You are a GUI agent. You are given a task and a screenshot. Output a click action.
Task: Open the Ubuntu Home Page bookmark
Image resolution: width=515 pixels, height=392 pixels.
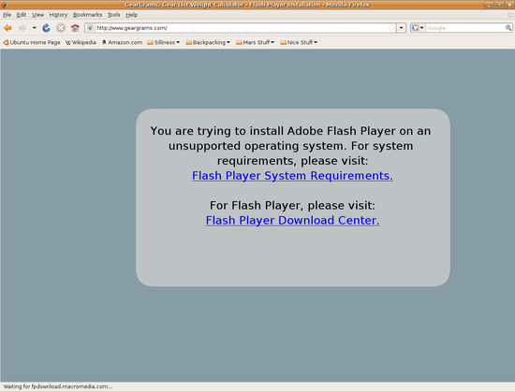32,42
